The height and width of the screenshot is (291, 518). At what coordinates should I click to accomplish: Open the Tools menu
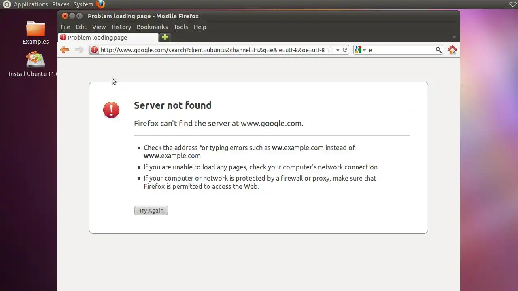[x=180, y=27]
